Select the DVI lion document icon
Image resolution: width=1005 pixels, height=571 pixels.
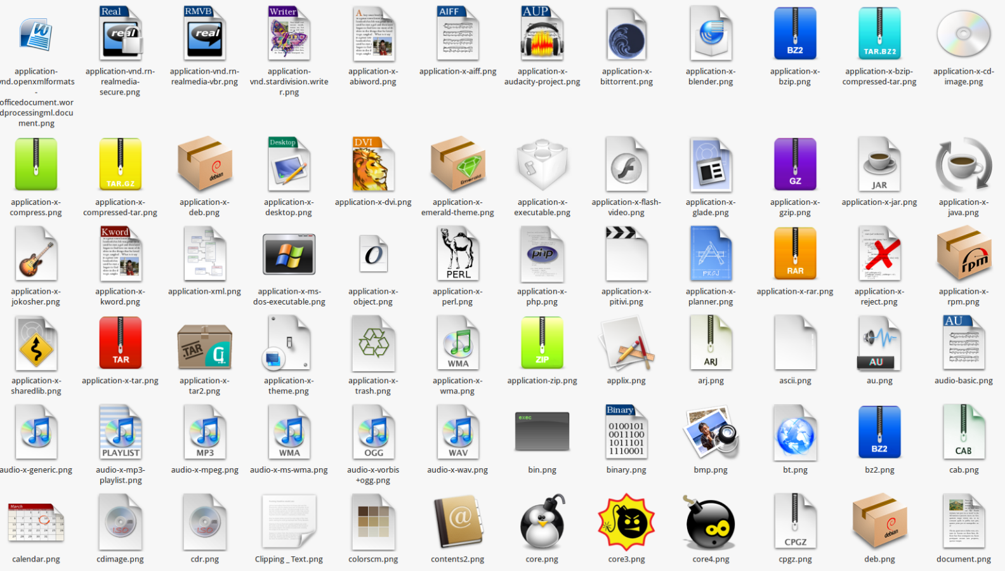click(373, 164)
